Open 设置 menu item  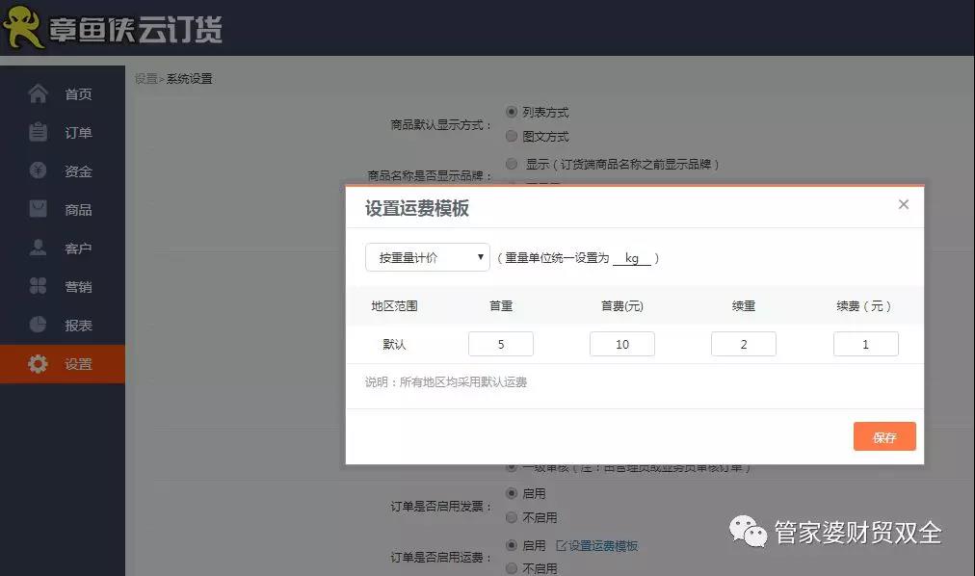tap(63, 364)
